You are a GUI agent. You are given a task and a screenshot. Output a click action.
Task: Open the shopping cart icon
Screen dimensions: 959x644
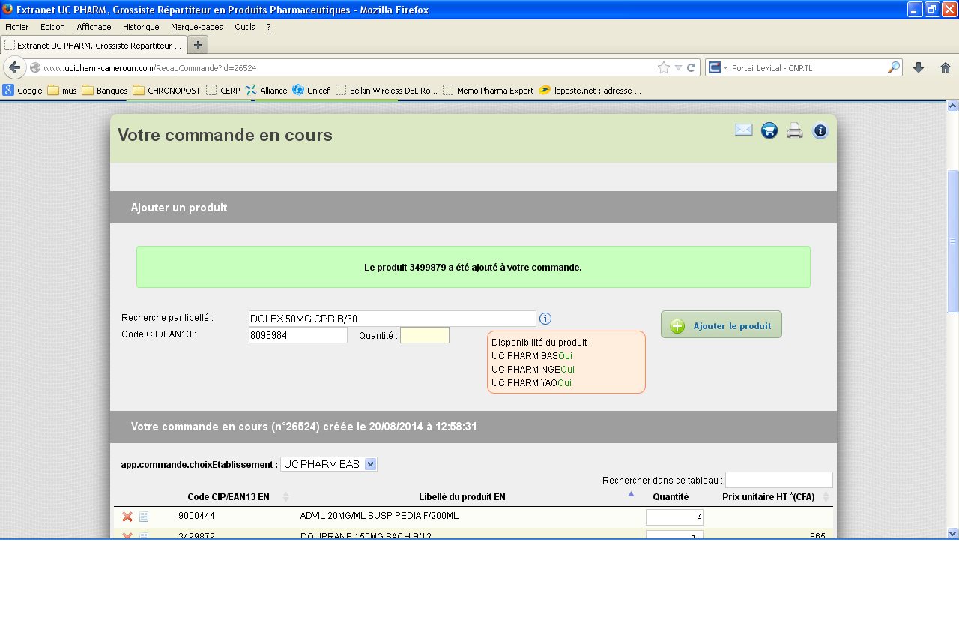coord(769,131)
